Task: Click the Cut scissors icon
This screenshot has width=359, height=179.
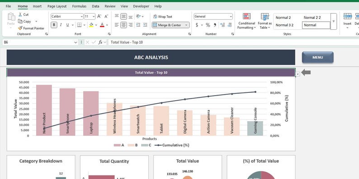Action: (20, 14)
